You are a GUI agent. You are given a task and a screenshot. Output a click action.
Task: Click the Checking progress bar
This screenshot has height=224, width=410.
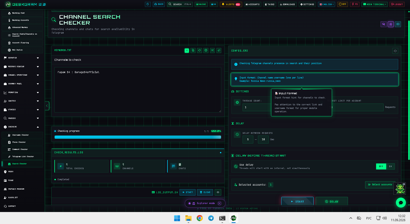(x=138, y=137)
